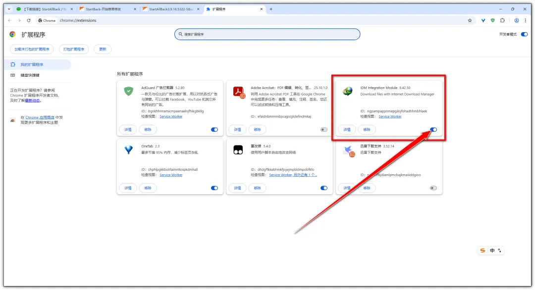The width and height of the screenshot is (535, 290).
Task: Click the browser forward arrow
Action: [19, 20]
